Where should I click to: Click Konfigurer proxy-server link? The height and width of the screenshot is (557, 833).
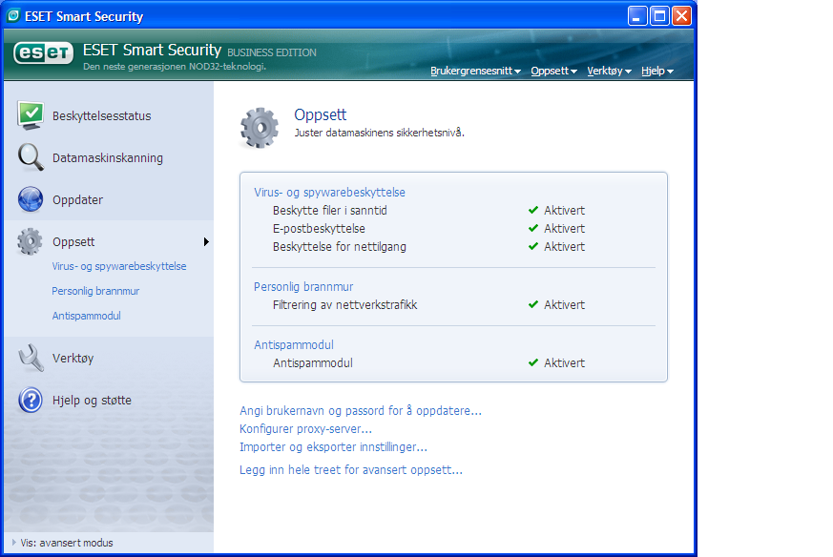[x=305, y=428]
